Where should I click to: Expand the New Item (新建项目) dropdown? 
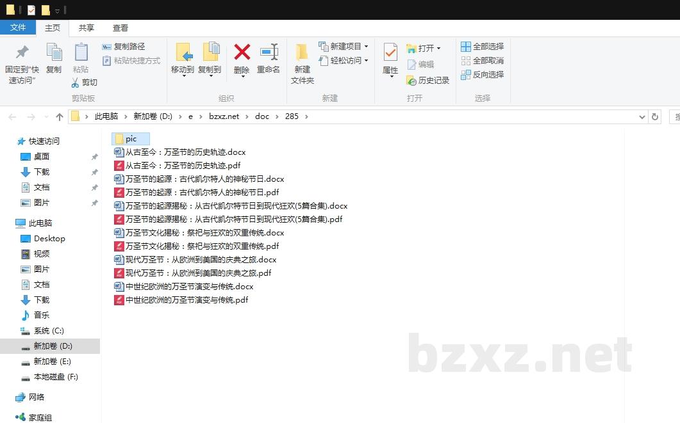click(x=366, y=47)
